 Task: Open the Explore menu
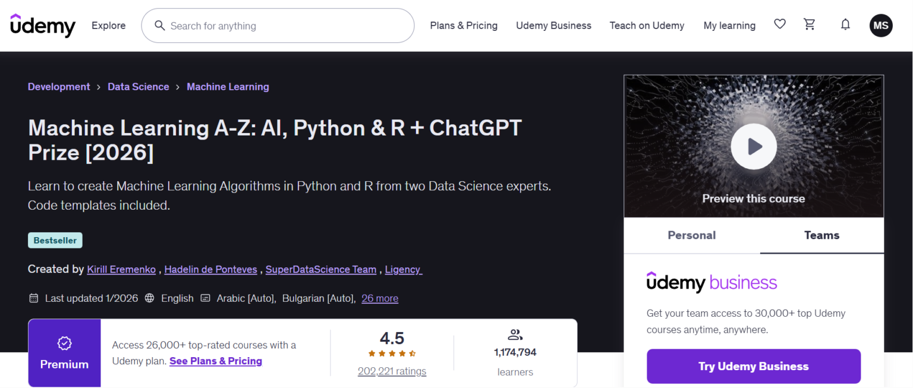108,26
